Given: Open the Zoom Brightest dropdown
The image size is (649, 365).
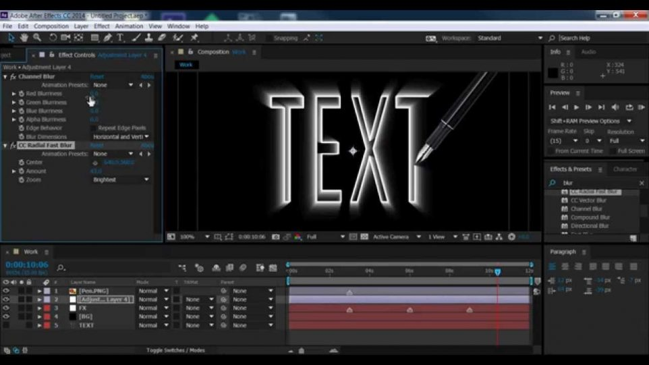Looking at the screenshot, I should (121, 179).
